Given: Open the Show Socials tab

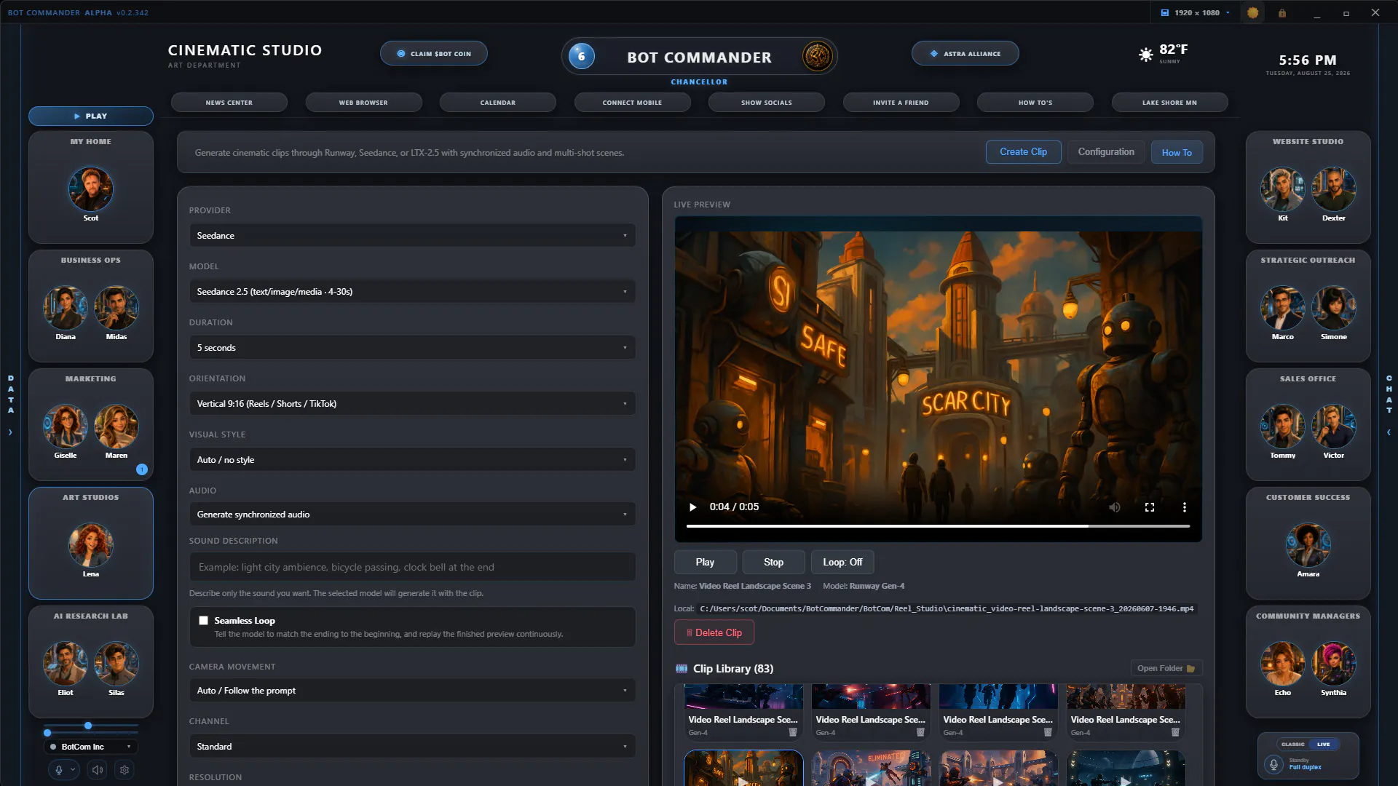Looking at the screenshot, I should coord(766,103).
